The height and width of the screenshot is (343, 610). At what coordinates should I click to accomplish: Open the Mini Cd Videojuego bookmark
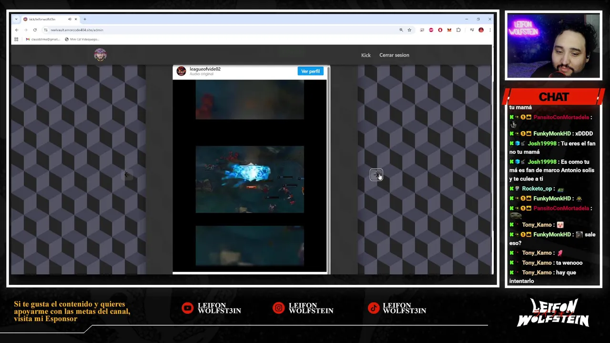click(81, 40)
